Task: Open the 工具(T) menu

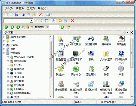Action: pos(31,8)
